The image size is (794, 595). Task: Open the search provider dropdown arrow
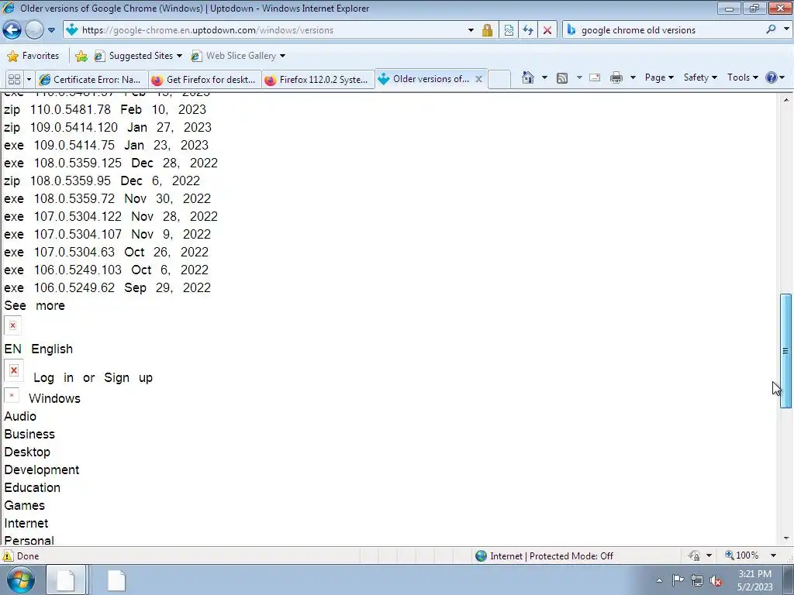click(786, 29)
